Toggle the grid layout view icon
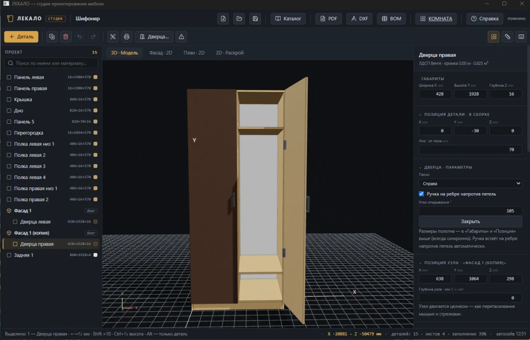 (494, 37)
